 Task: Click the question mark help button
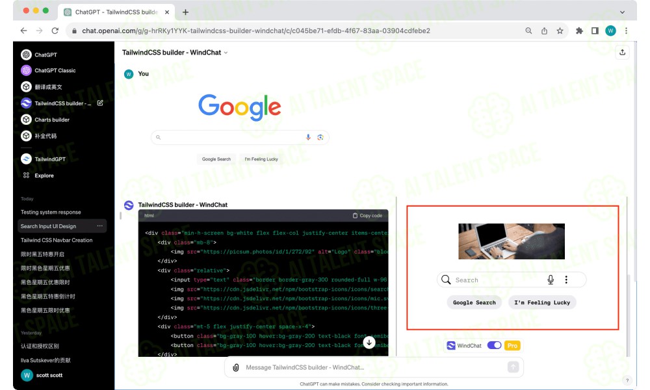point(627,380)
